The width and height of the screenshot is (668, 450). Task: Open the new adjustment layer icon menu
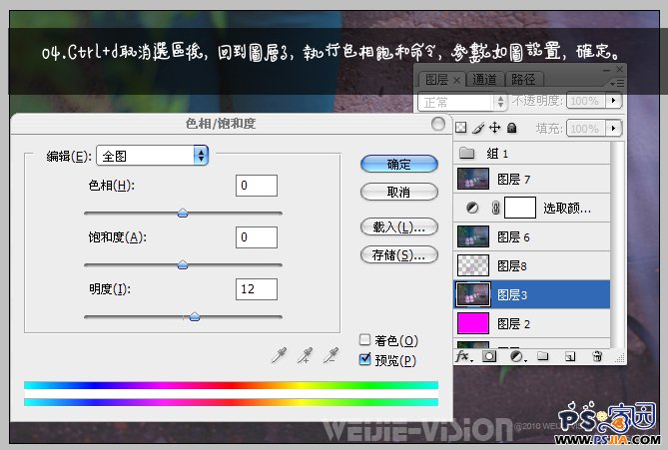click(x=516, y=355)
